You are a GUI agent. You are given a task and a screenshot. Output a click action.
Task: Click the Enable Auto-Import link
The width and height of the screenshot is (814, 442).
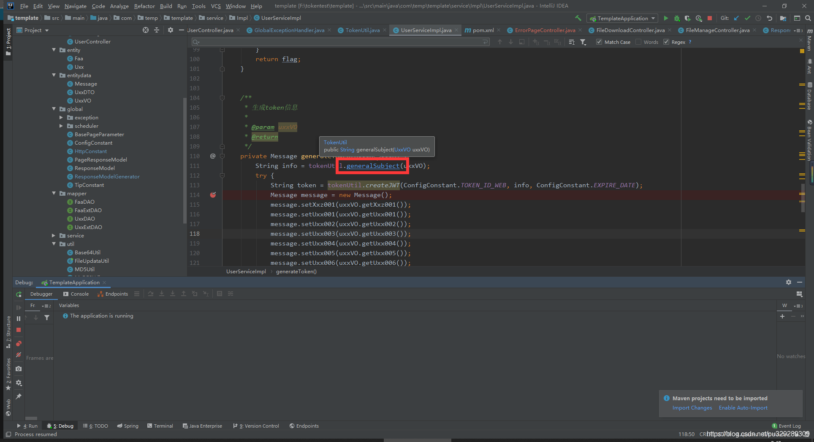tap(743, 408)
